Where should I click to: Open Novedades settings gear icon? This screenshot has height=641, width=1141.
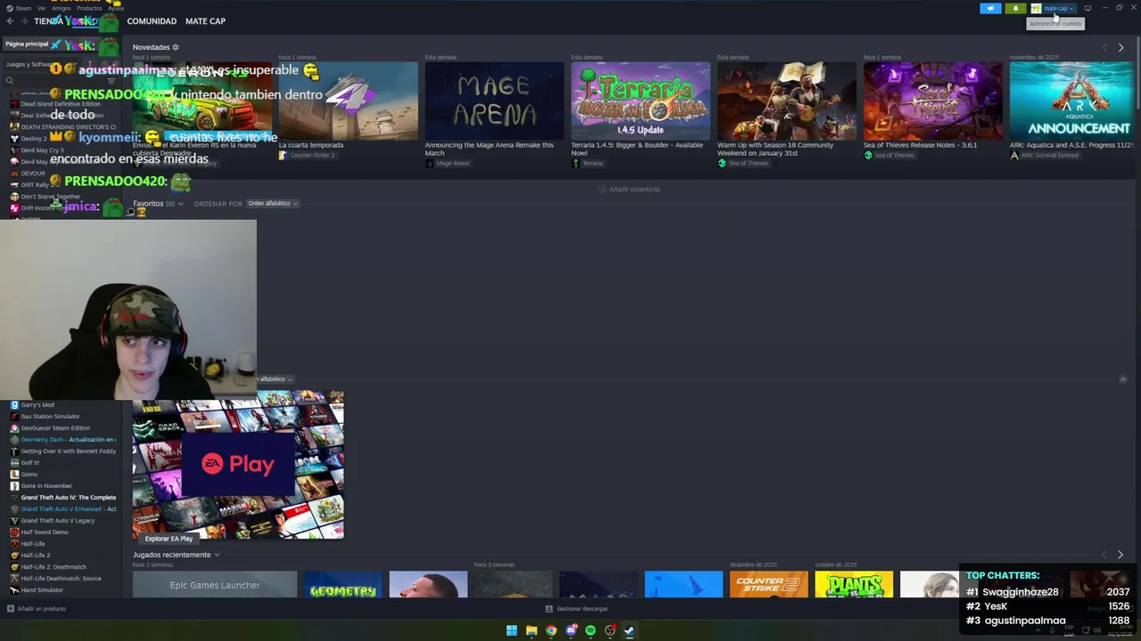pos(176,47)
